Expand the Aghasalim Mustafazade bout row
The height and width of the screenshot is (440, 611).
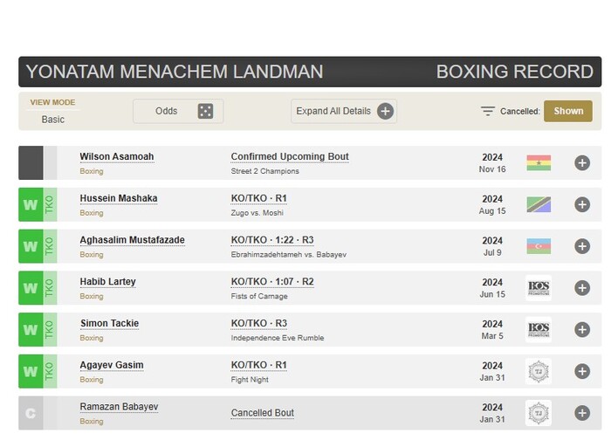[582, 246]
